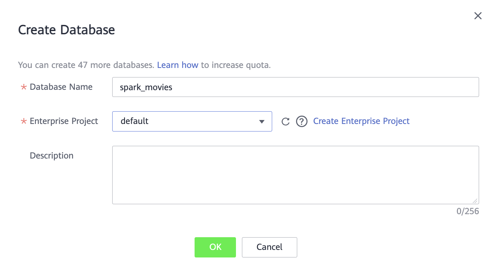Follow the Create Enterprise Project link

click(361, 121)
